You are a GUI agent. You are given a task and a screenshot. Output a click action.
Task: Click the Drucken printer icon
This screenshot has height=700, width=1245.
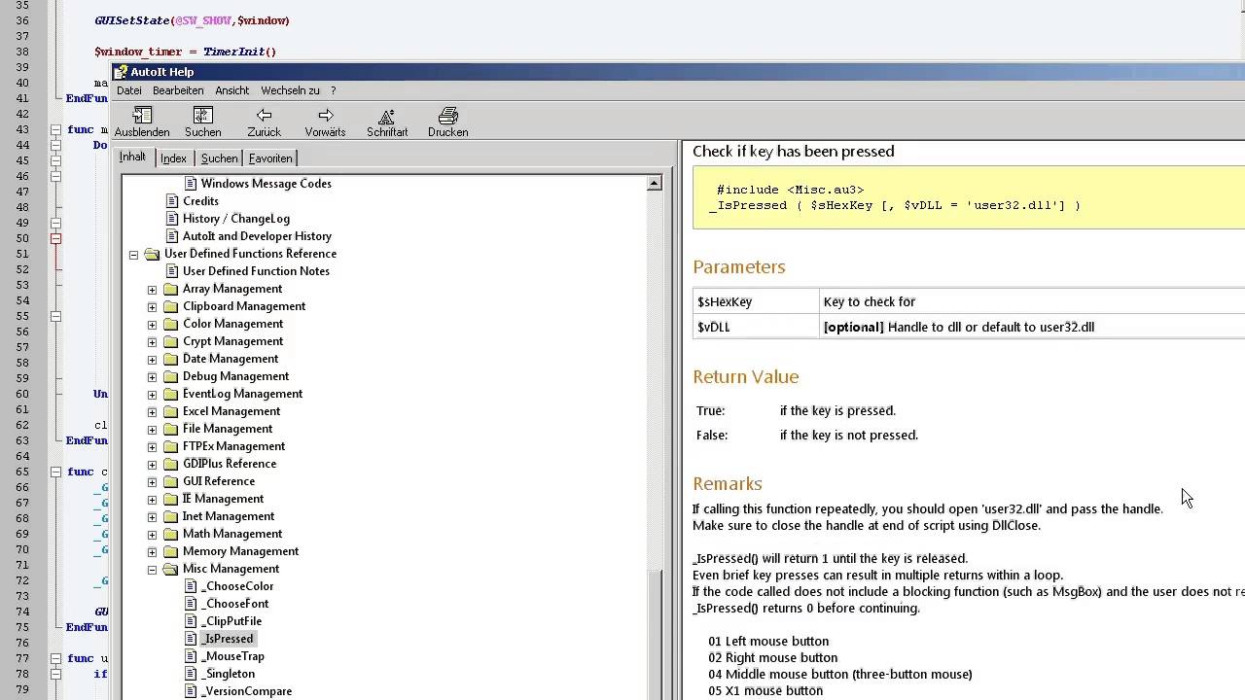447,122
